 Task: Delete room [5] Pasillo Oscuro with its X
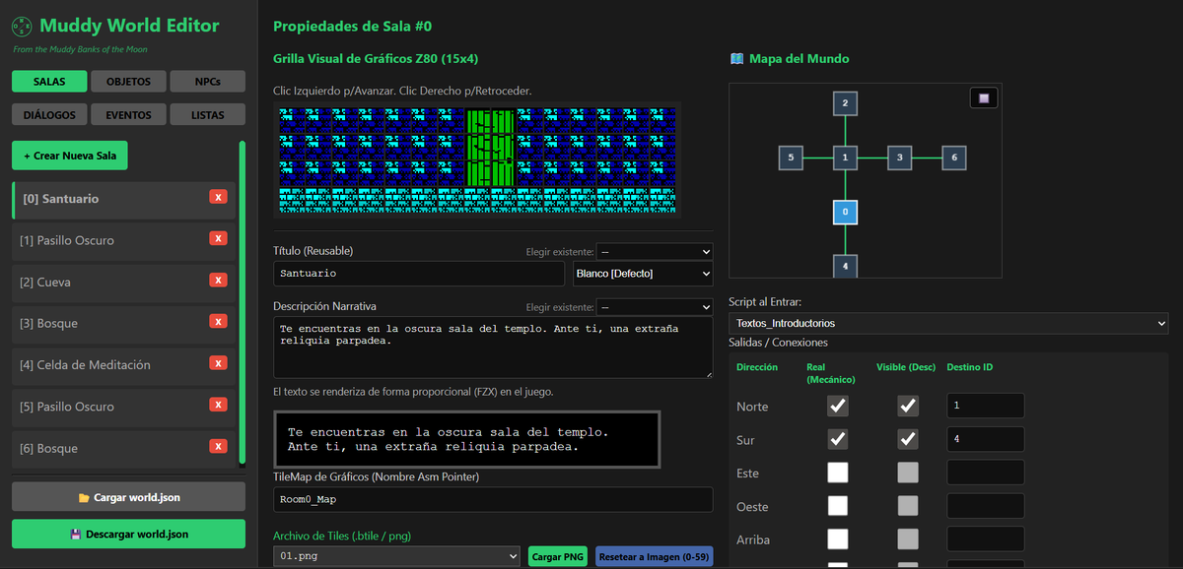click(219, 405)
